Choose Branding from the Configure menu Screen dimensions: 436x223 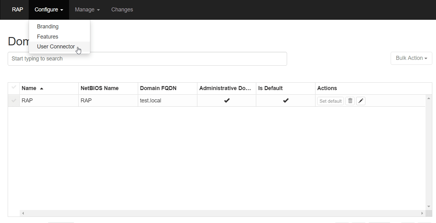click(x=48, y=27)
